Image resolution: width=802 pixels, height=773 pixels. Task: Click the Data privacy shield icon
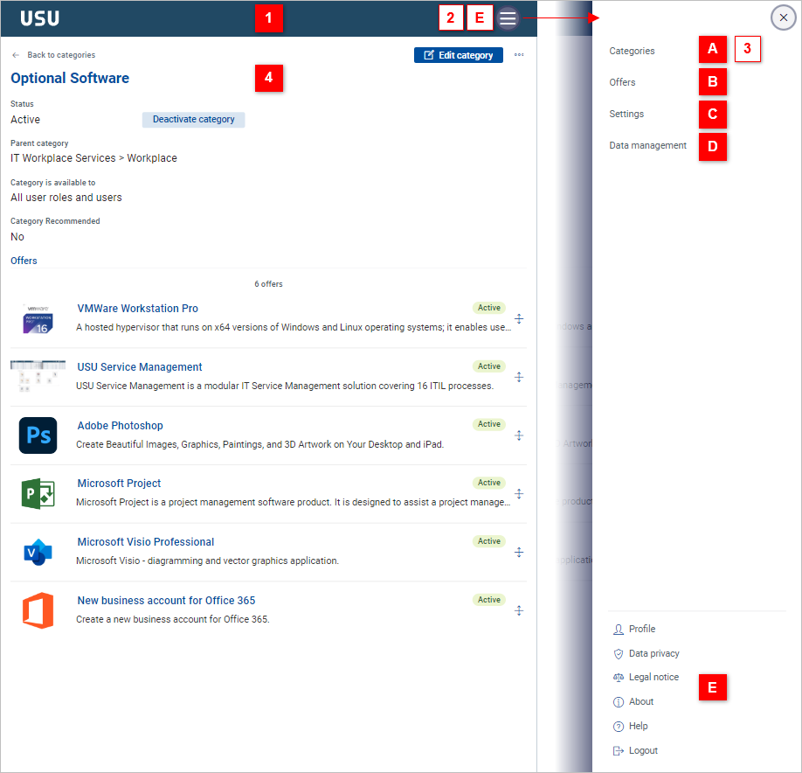[620, 653]
